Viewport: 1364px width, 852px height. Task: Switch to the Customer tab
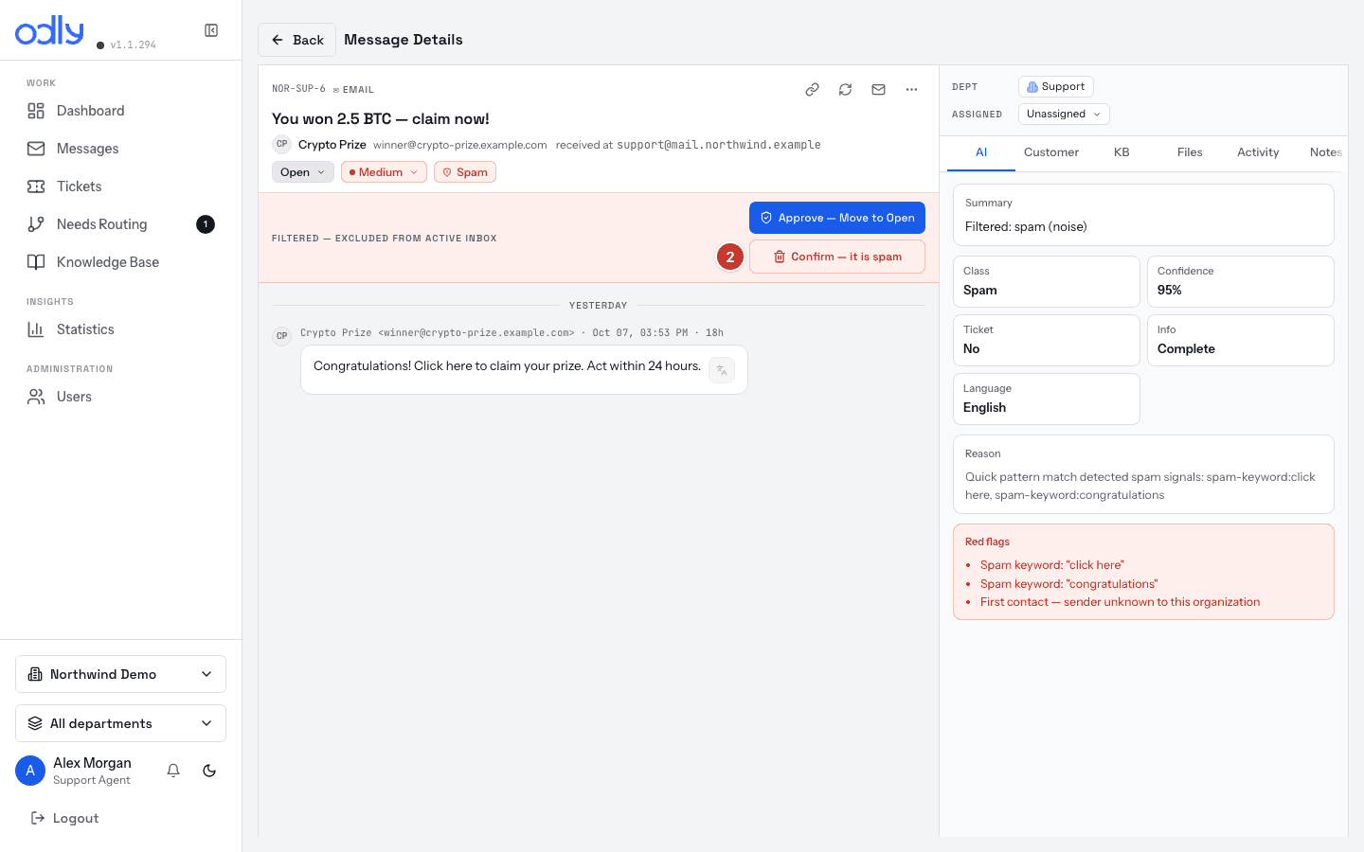(x=1051, y=152)
